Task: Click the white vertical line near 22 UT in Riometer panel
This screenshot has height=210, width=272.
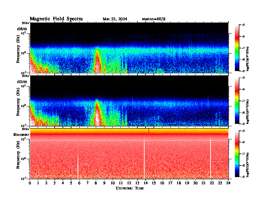Action: (x=211, y=157)
